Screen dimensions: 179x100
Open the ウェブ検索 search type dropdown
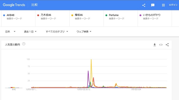pyautogui.click(x=84, y=32)
